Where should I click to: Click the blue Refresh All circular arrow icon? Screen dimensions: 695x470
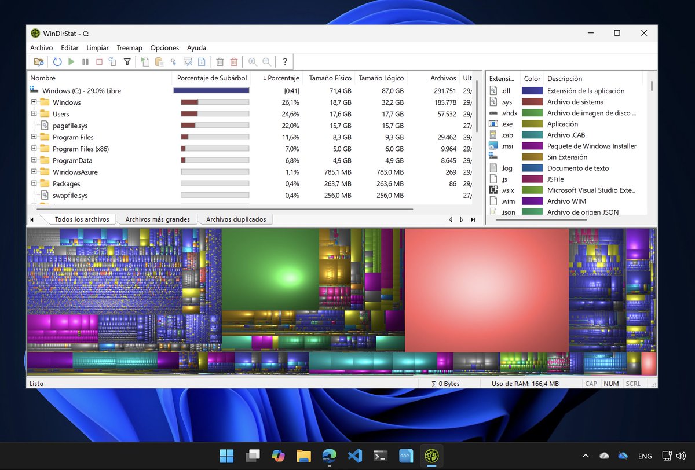coord(57,62)
